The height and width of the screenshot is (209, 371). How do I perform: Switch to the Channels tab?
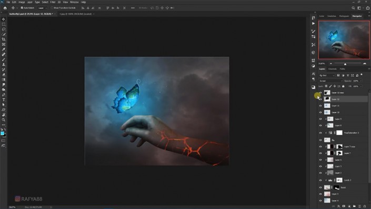point(333,69)
